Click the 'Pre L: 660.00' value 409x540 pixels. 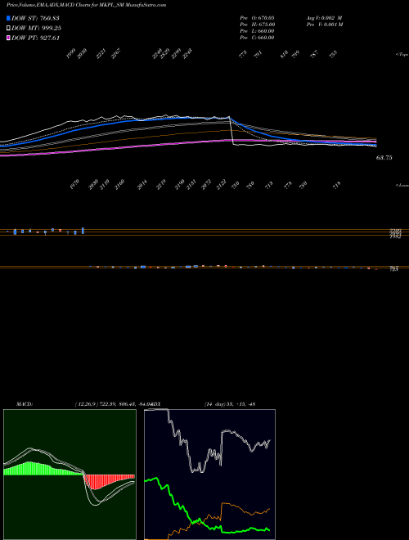(x=257, y=31)
